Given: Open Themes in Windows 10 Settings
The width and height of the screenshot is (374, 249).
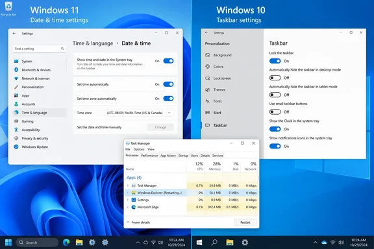Looking at the screenshot, I should (x=219, y=89).
